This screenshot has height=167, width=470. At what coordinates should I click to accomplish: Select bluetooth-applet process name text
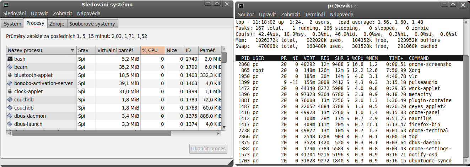pyautogui.click(x=33, y=75)
